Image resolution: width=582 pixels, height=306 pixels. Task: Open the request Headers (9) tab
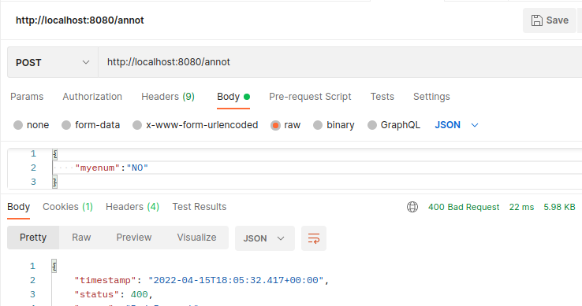(x=168, y=97)
